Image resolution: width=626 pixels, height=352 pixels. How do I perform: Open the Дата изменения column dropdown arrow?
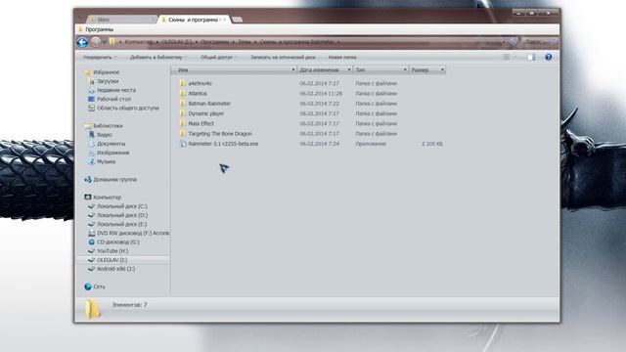tap(349, 69)
